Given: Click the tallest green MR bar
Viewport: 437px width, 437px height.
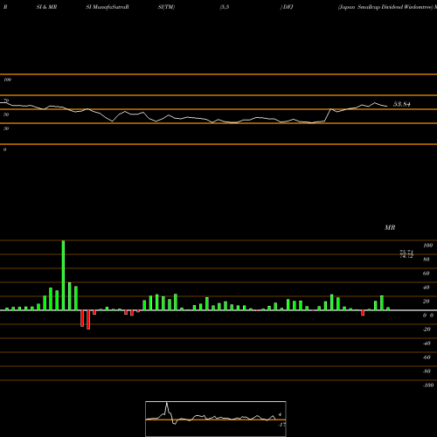Looking at the screenshot, I should [x=63, y=275].
